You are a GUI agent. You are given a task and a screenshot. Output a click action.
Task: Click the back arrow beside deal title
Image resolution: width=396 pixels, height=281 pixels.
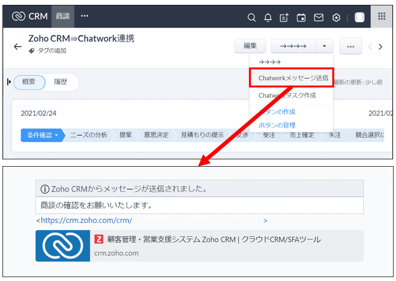18,46
